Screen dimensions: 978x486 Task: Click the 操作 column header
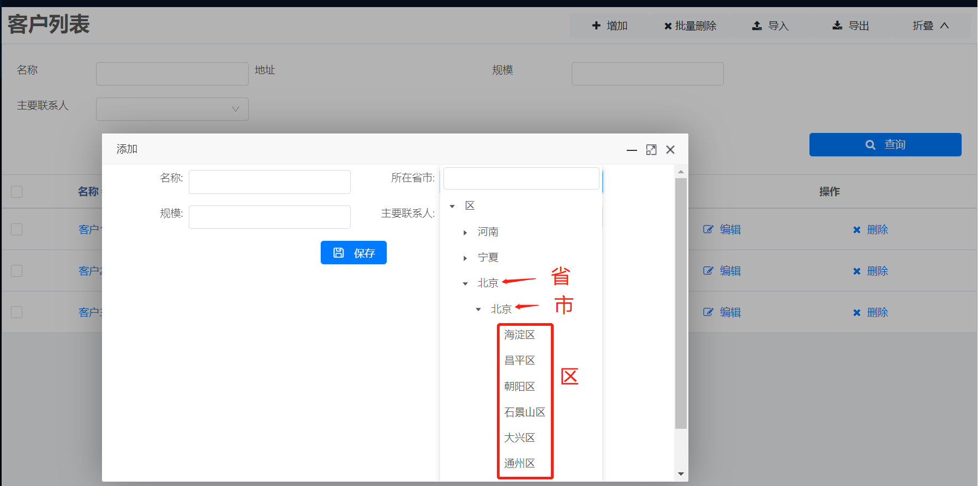pyautogui.click(x=829, y=191)
